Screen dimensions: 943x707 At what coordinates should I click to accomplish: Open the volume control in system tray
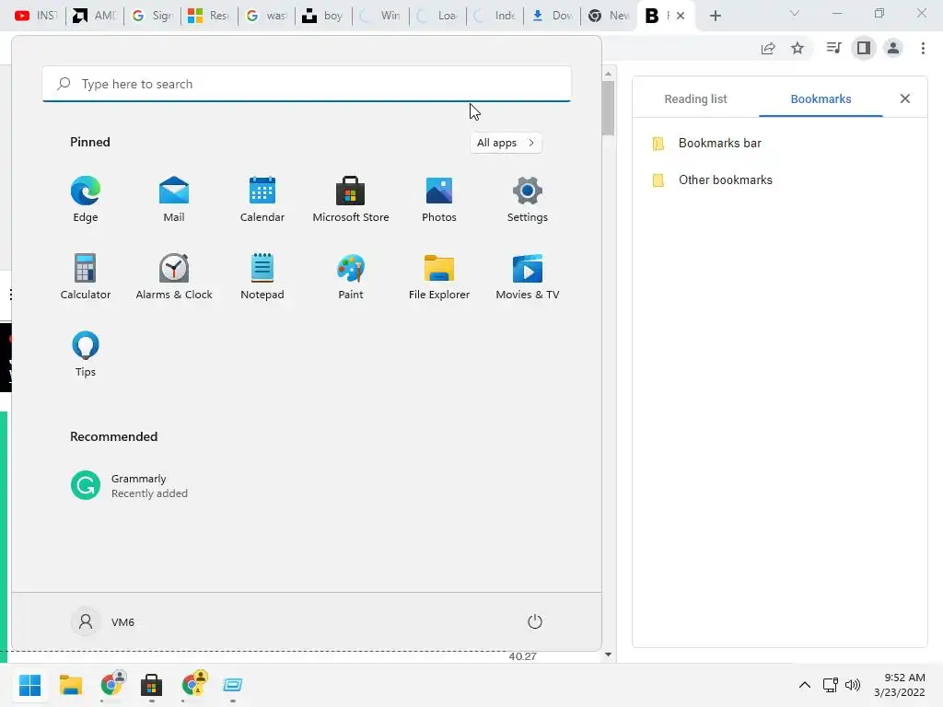852,685
